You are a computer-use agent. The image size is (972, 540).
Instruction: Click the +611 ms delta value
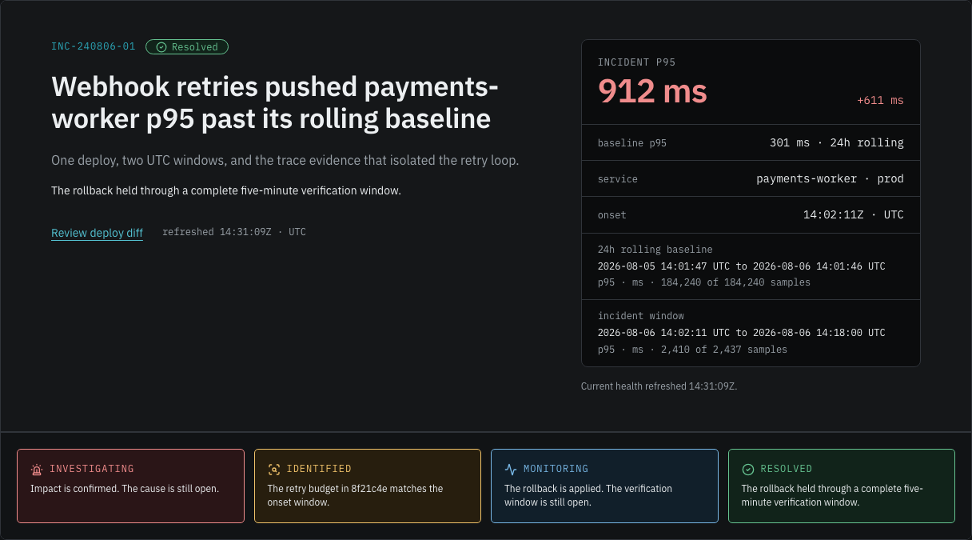click(x=880, y=100)
